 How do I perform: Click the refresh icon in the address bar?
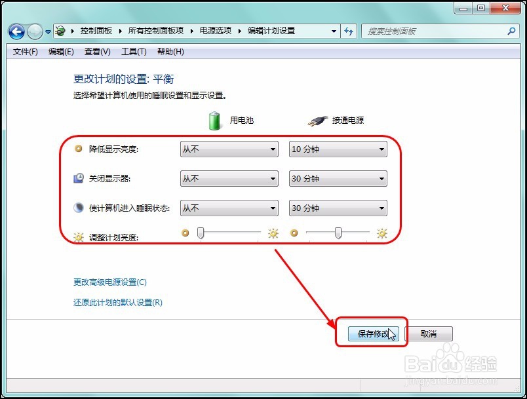(349, 31)
